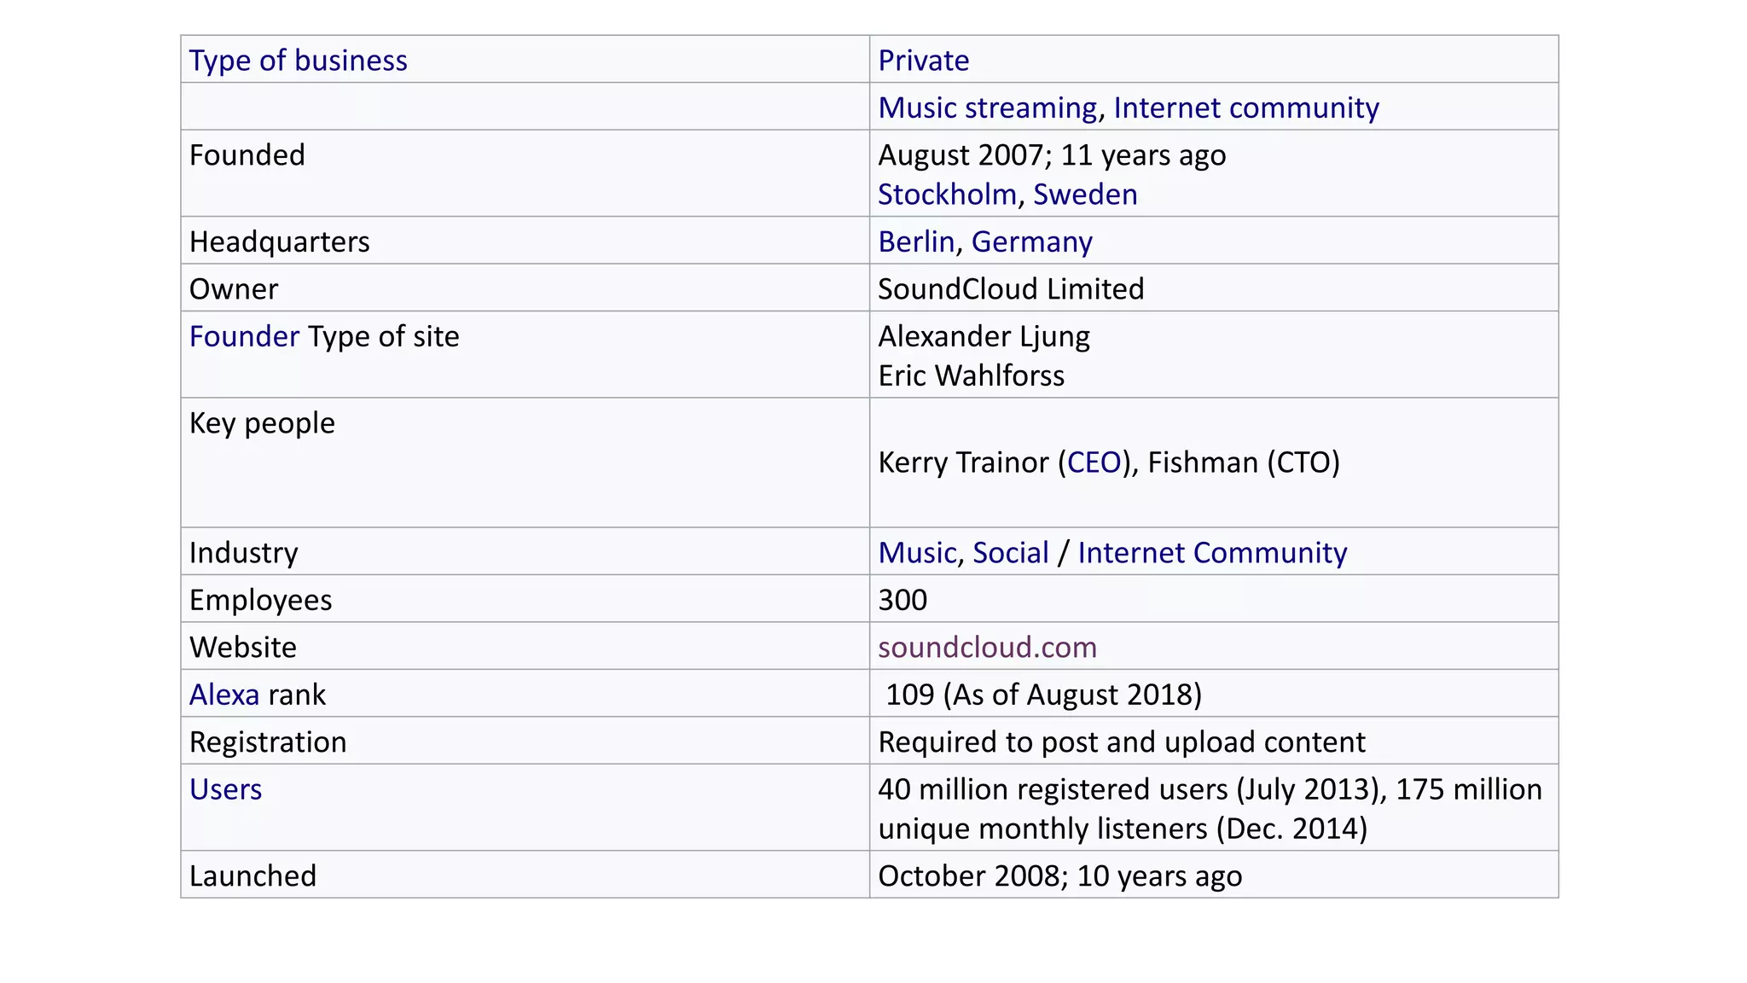Click the 'Germany' link
The image size is (1747, 983).
(1031, 242)
